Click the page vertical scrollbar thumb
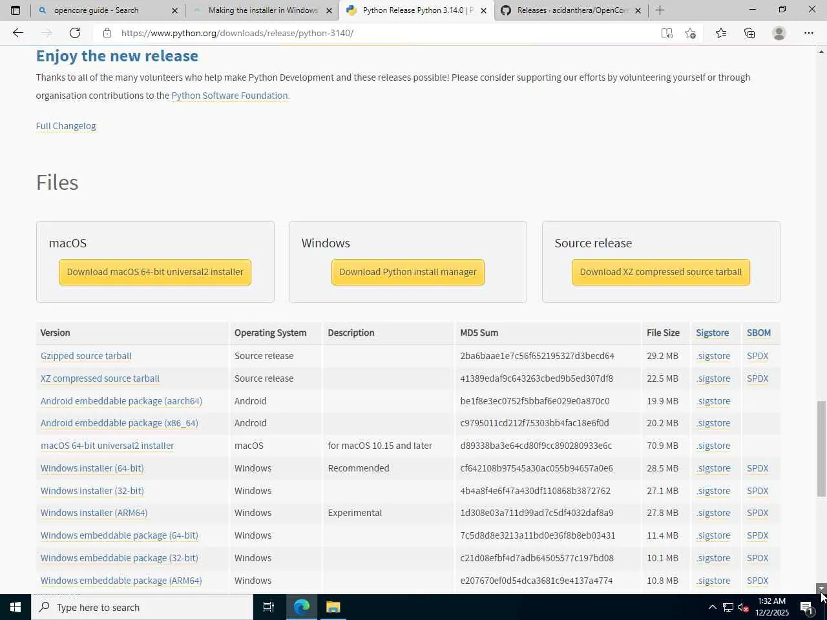 pyautogui.click(x=821, y=449)
